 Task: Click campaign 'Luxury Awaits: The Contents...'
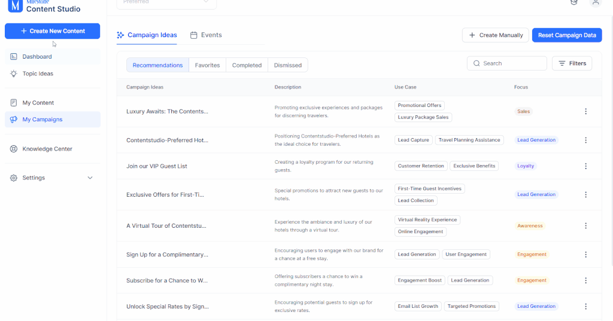coord(167,111)
